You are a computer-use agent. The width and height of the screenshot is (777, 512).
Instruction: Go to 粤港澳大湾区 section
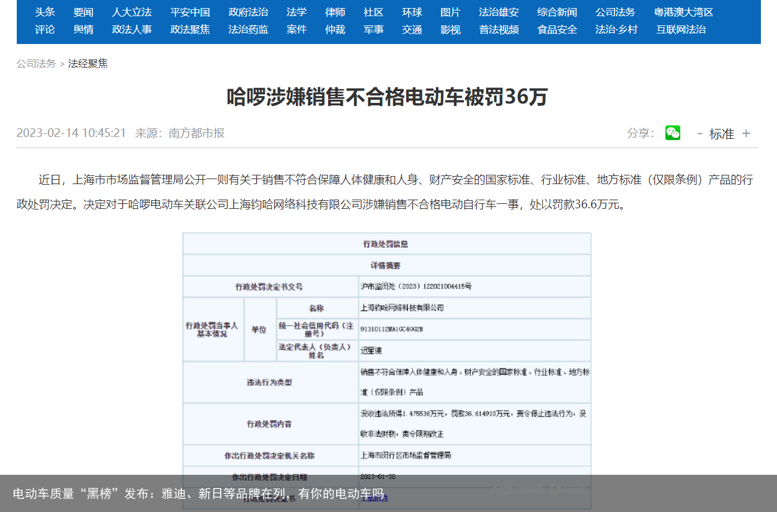[x=683, y=12]
